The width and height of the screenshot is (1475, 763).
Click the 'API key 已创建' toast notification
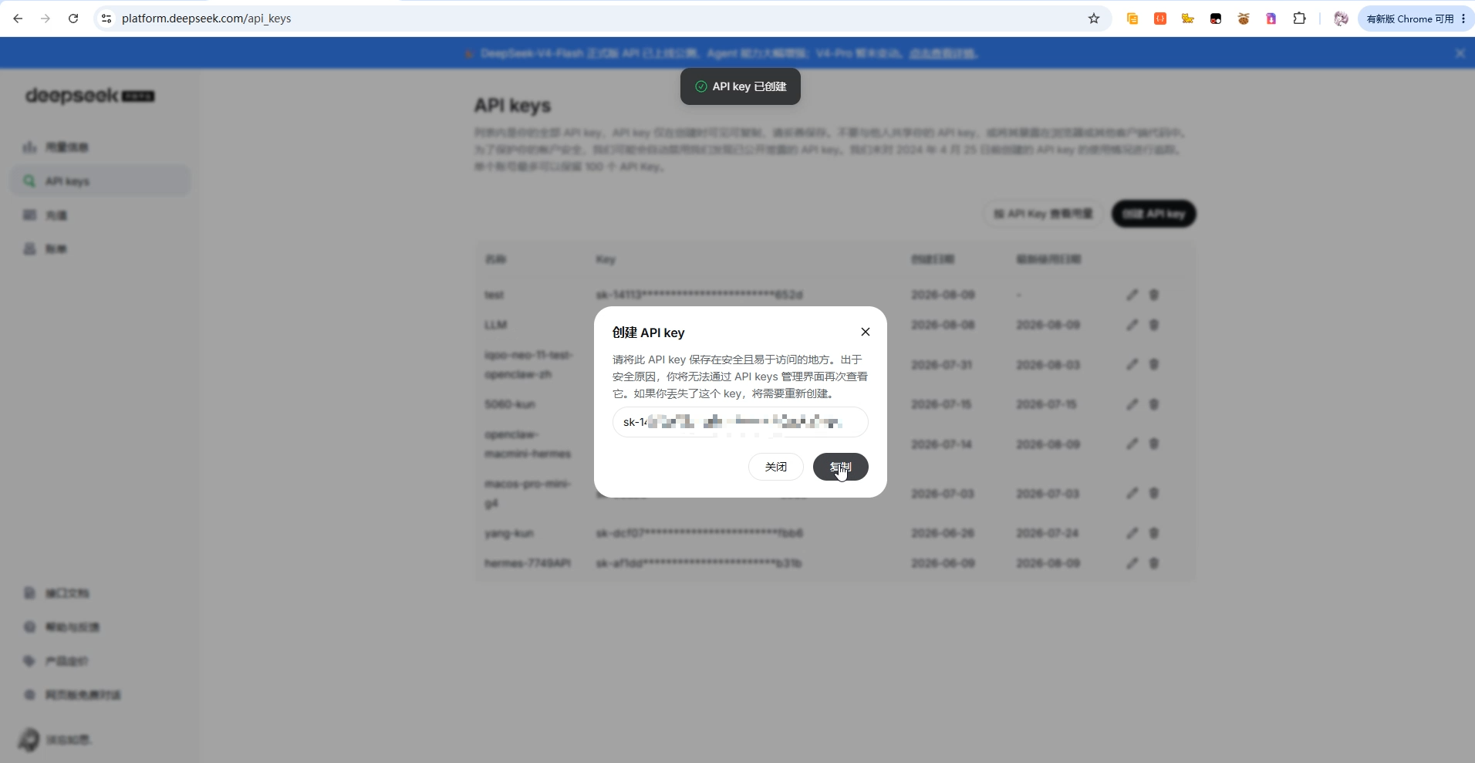pyautogui.click(x=741, y=86)
